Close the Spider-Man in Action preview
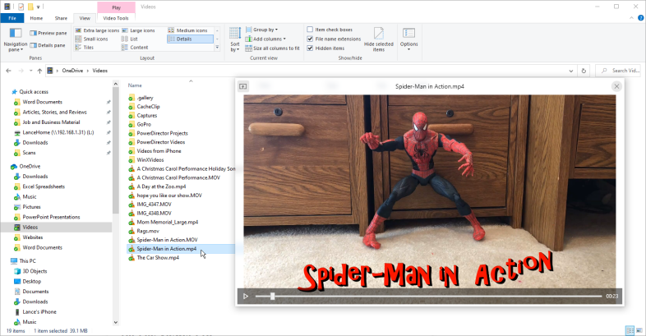The width and height of the screenshot is (646, 336). tap(616, 86)
